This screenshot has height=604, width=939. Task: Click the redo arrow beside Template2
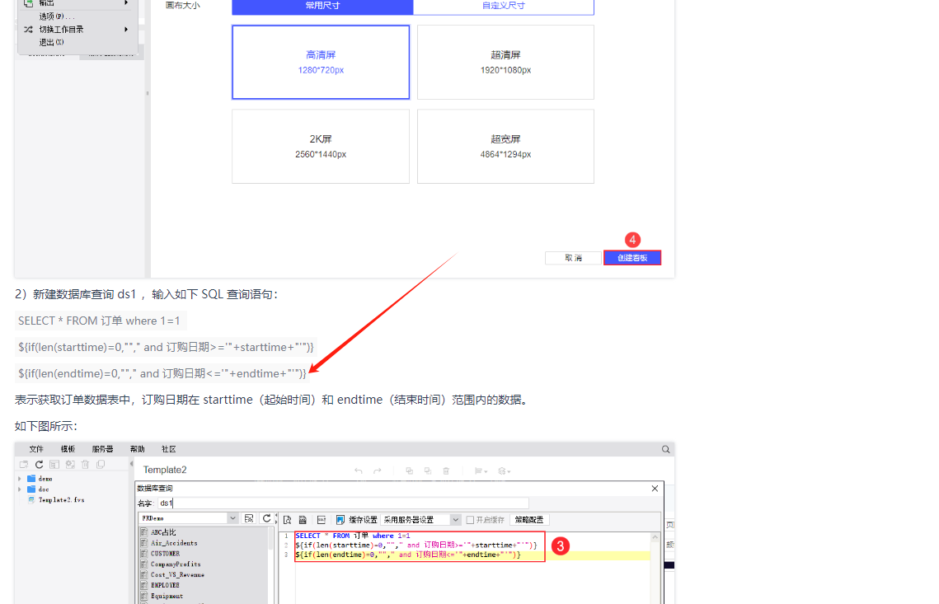(x=378, y=471)
